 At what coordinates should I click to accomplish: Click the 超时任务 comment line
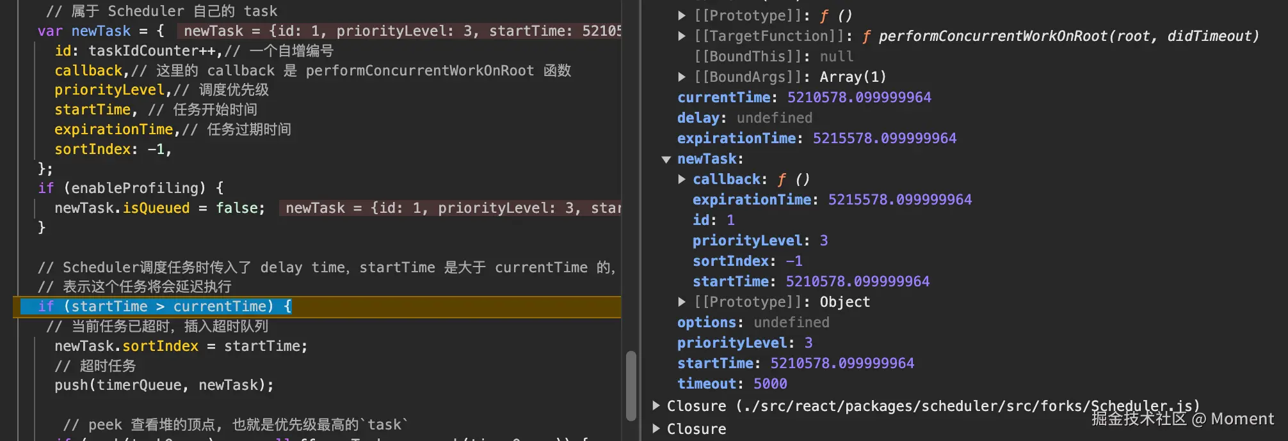[x=95, y=366]
